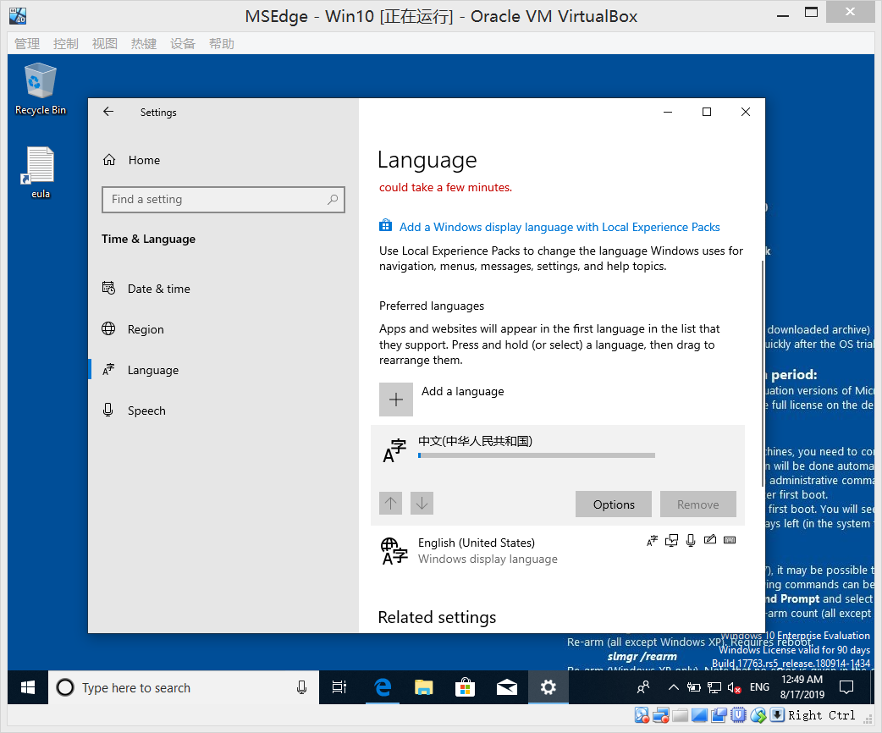The height and width of the screenshot is (733, 882).
Task: Click the VirtualBox recording status icon
Action: tap(719, 715)
